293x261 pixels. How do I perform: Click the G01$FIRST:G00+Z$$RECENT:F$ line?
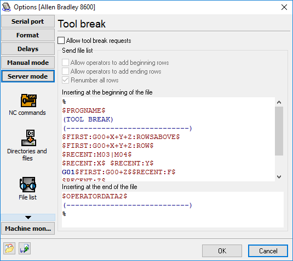(119, 172)
